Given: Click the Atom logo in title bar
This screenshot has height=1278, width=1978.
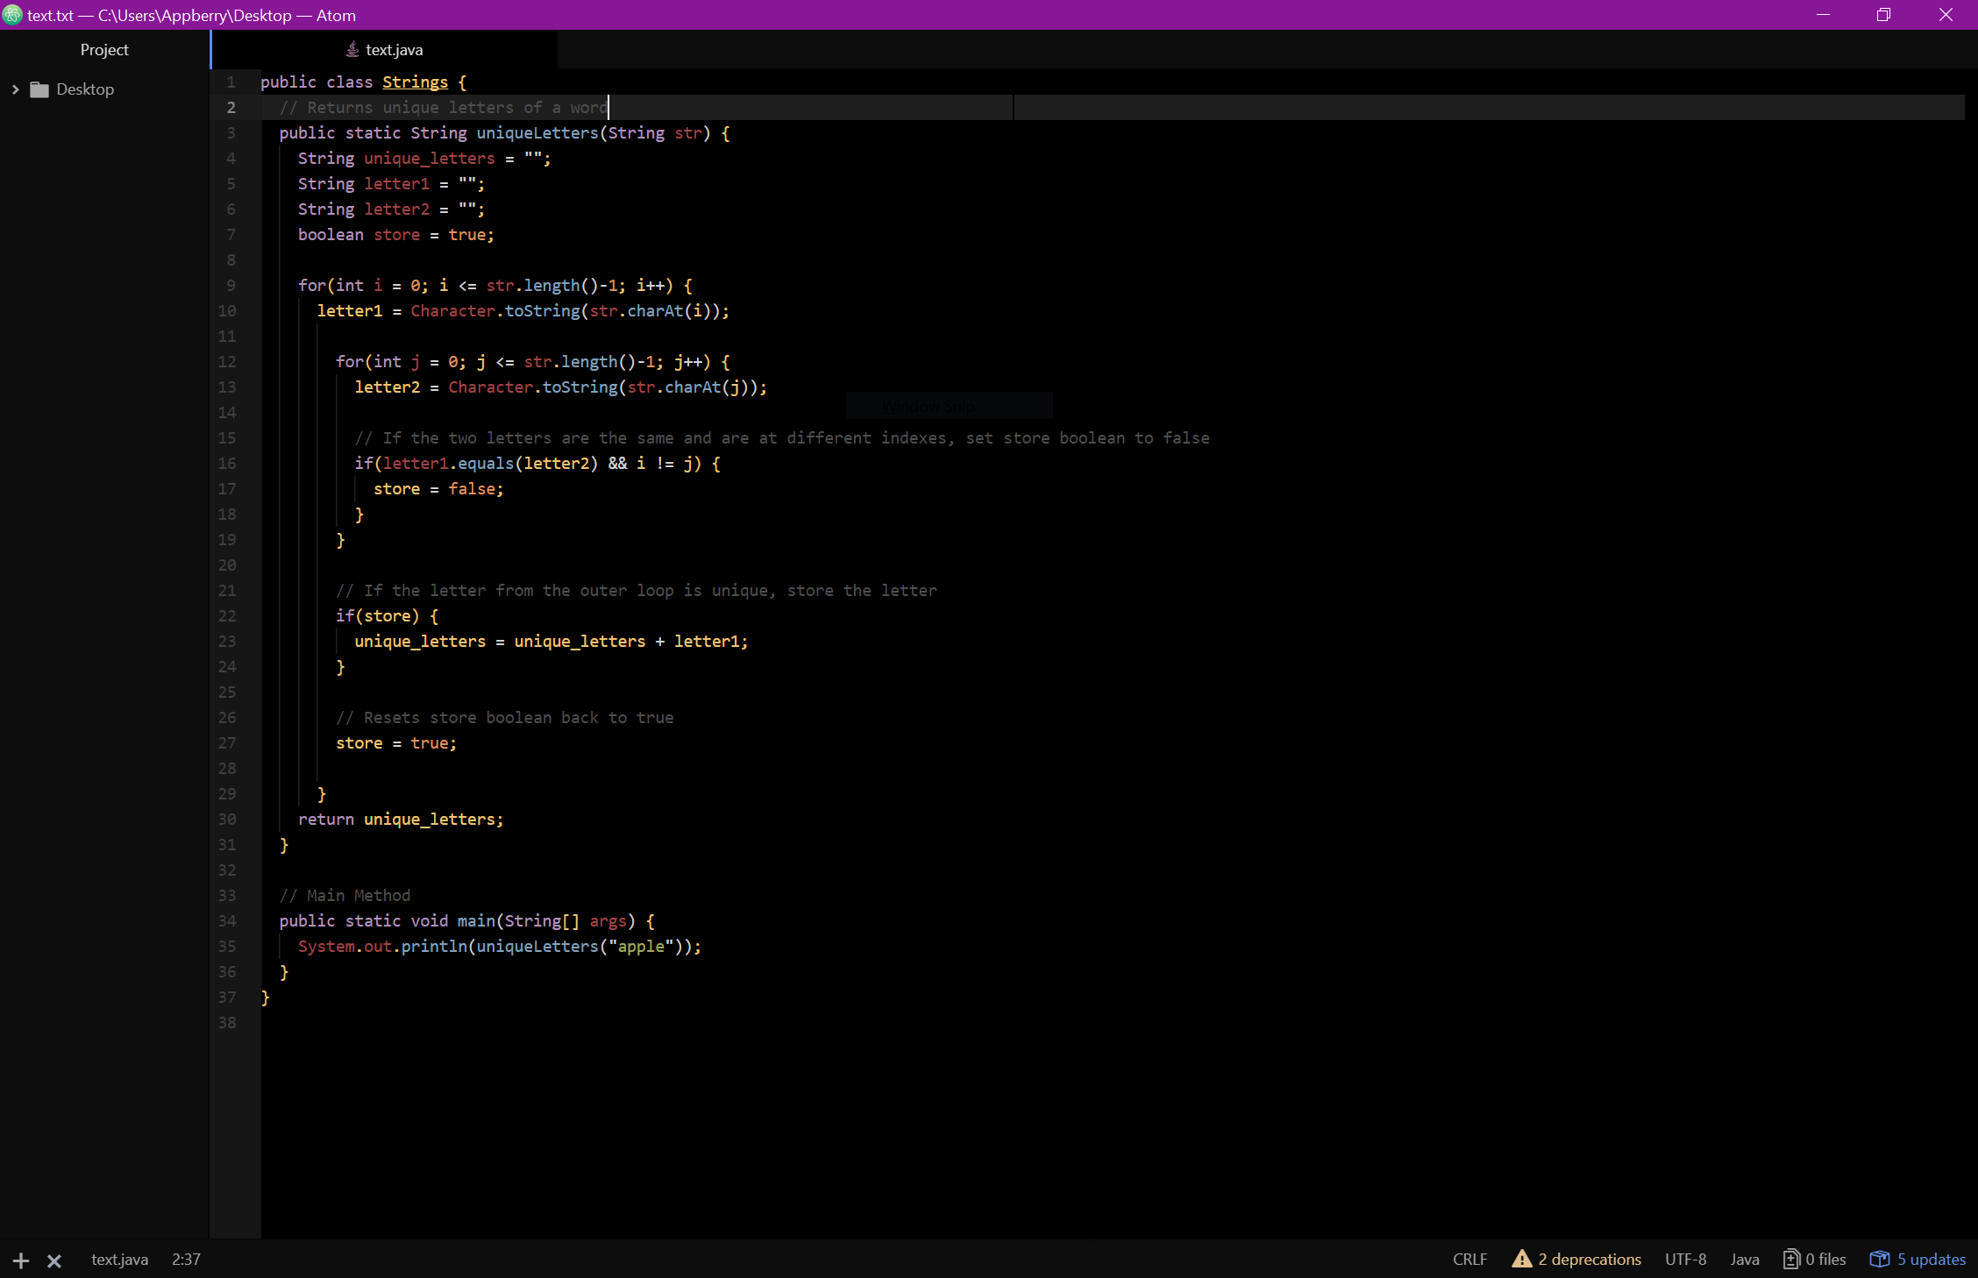Looking at the screenshot, I should coord(12,15).
